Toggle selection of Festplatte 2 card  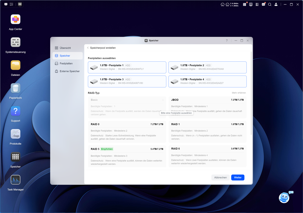[208, 67]
